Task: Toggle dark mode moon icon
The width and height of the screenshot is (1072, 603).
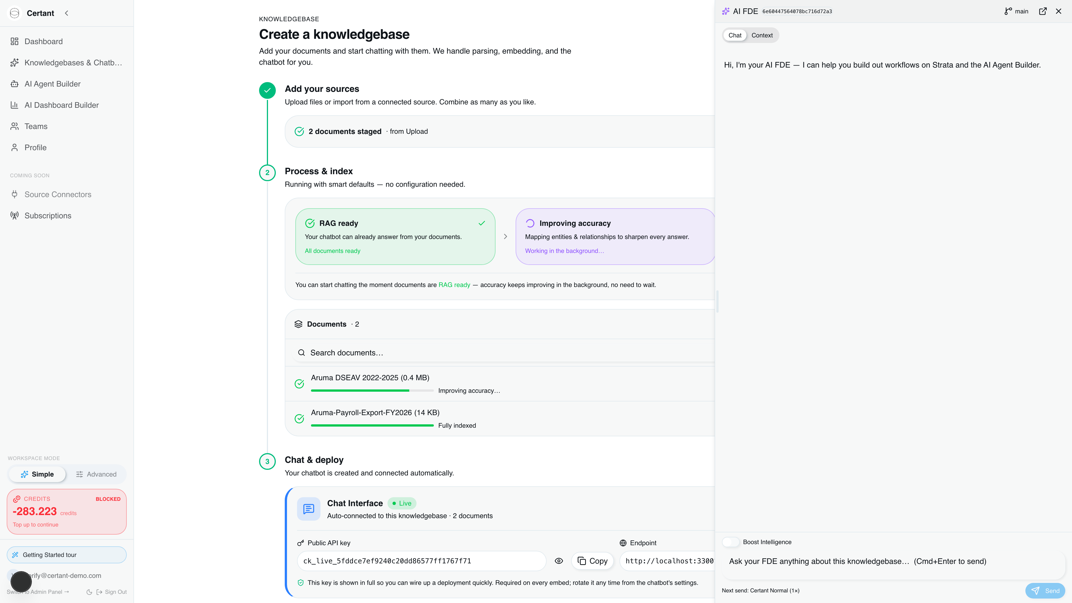Action: [89, 592]
